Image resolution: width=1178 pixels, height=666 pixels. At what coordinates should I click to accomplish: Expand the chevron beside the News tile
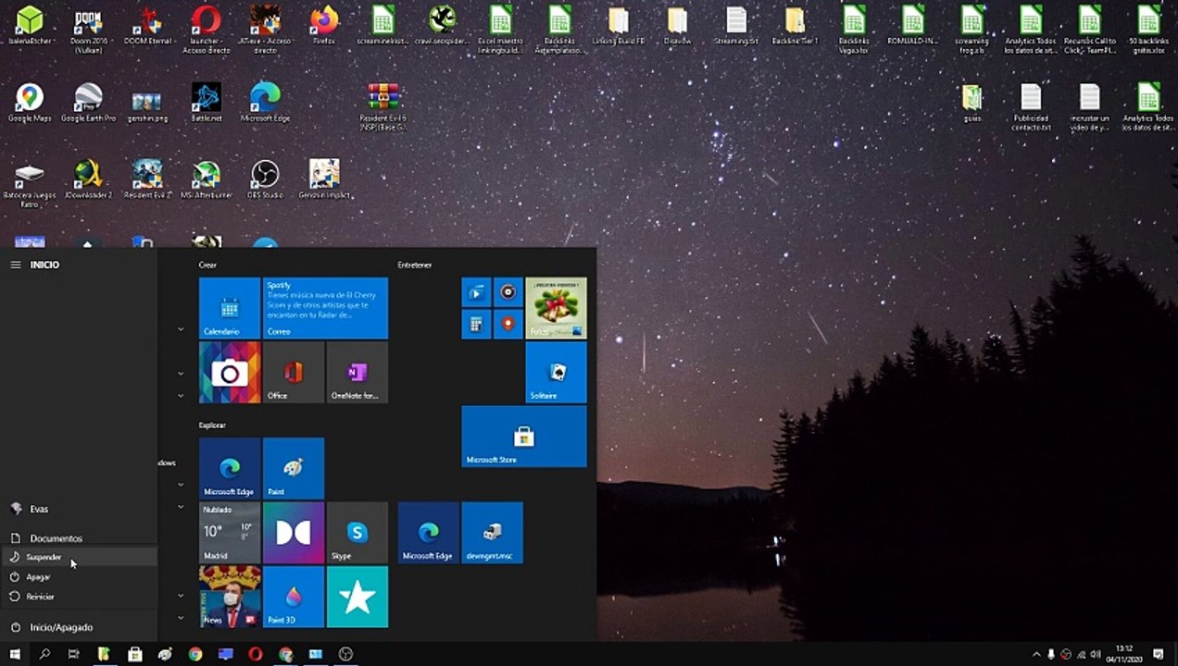click(181, 595)
